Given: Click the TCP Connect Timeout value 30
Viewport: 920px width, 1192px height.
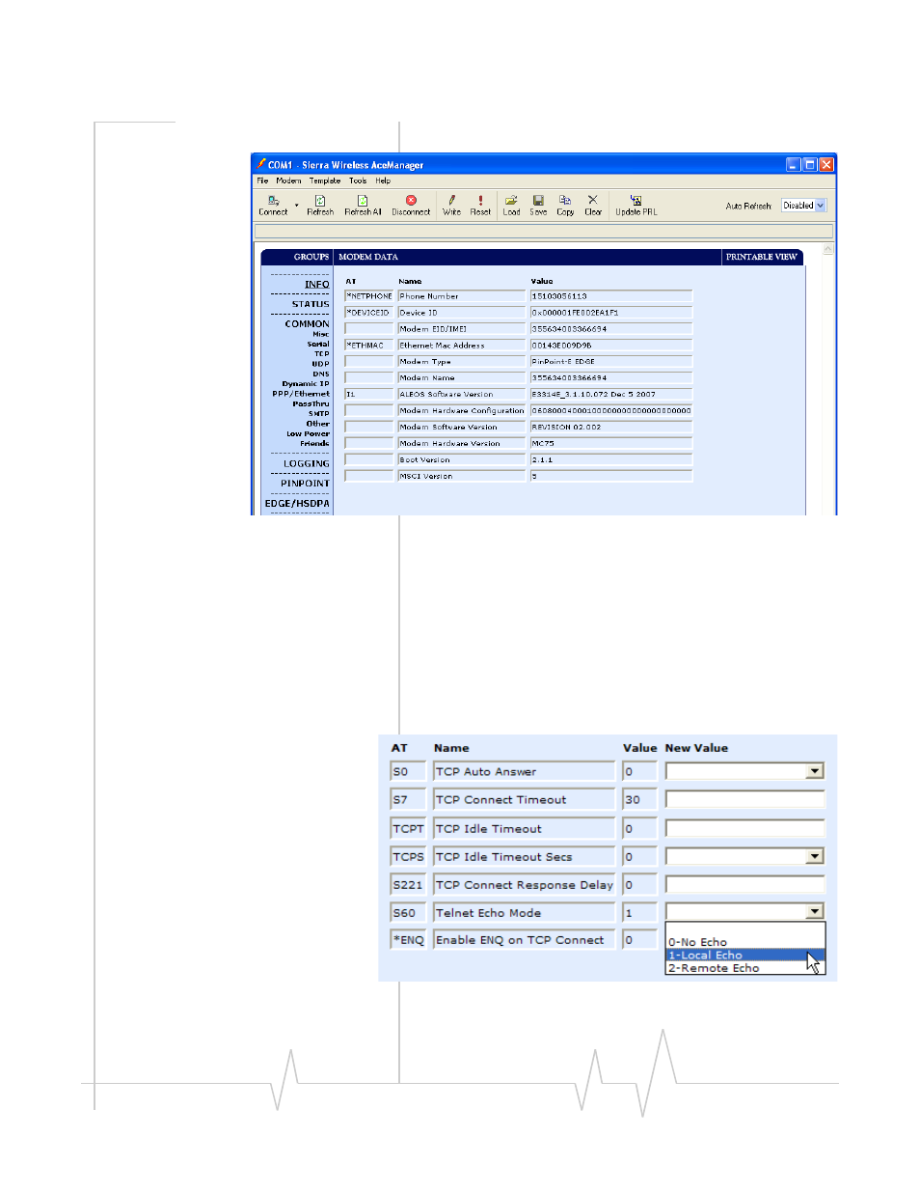Looking at the screenshot, I should tap(639, 800).
